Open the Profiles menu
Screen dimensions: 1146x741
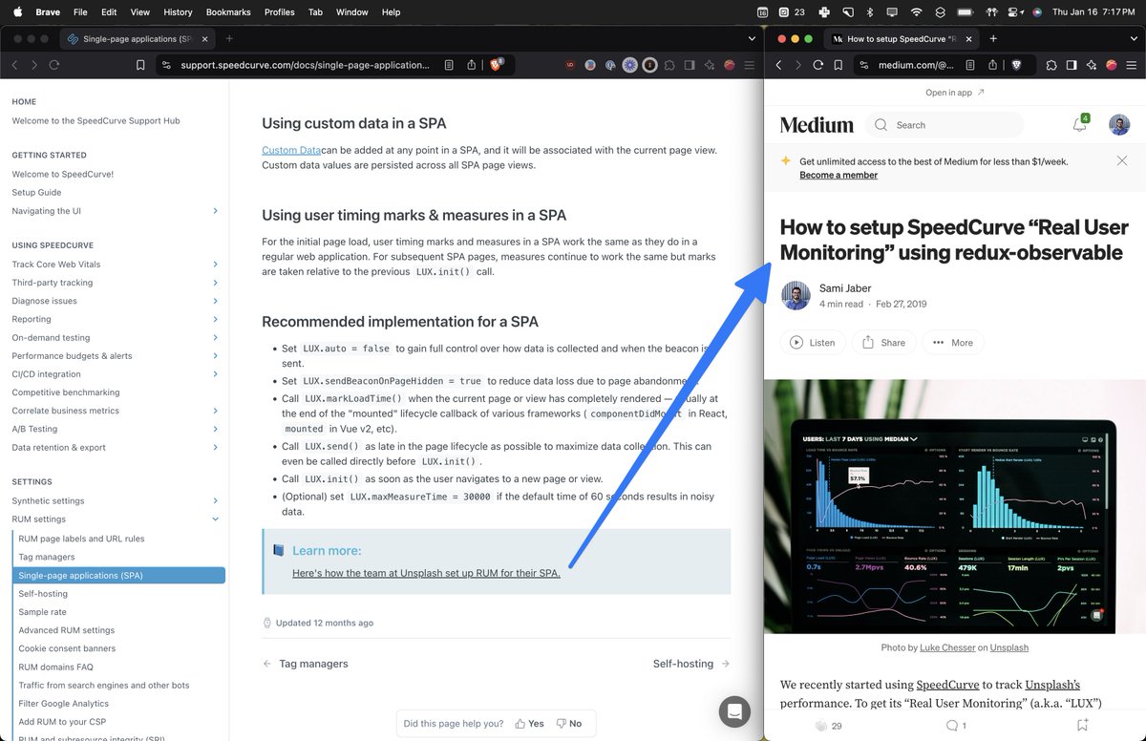[x=280, y=12]
